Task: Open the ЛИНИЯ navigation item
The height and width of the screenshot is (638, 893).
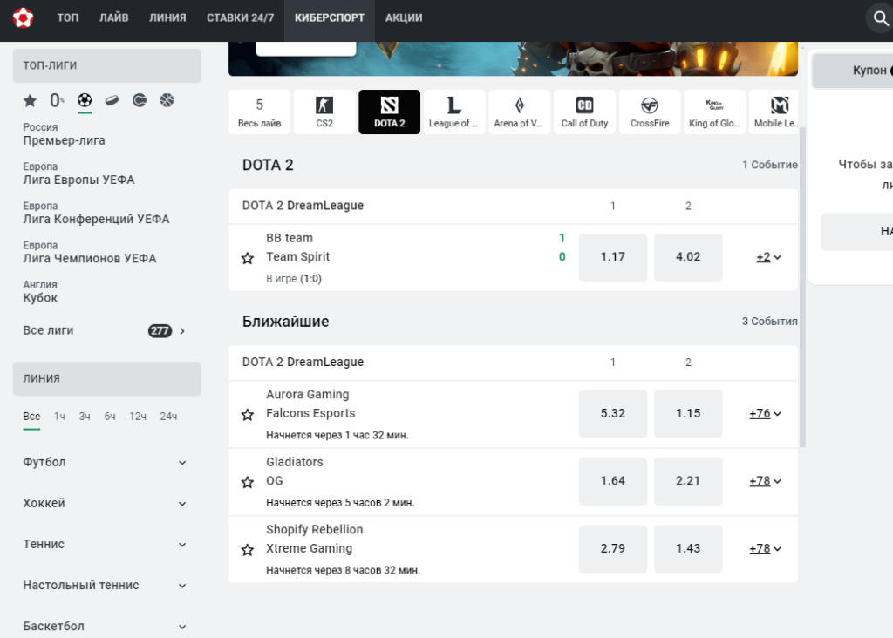Action: coord(167,17)
